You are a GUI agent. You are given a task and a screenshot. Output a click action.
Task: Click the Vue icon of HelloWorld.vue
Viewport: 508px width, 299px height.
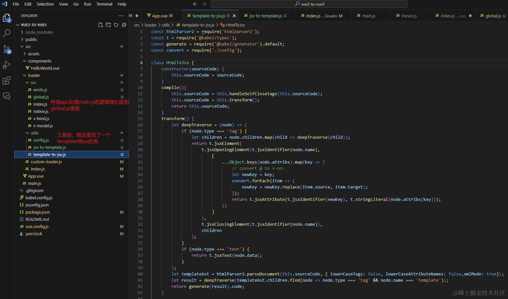coord(27,68)
